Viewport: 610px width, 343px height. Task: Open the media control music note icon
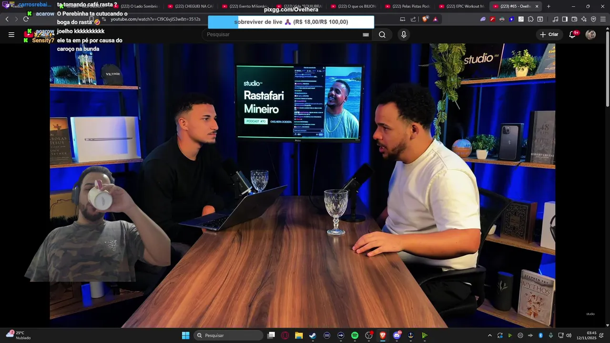555,19
